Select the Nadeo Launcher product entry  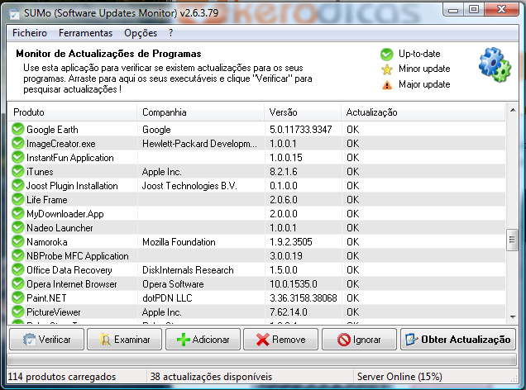[60, 228]
